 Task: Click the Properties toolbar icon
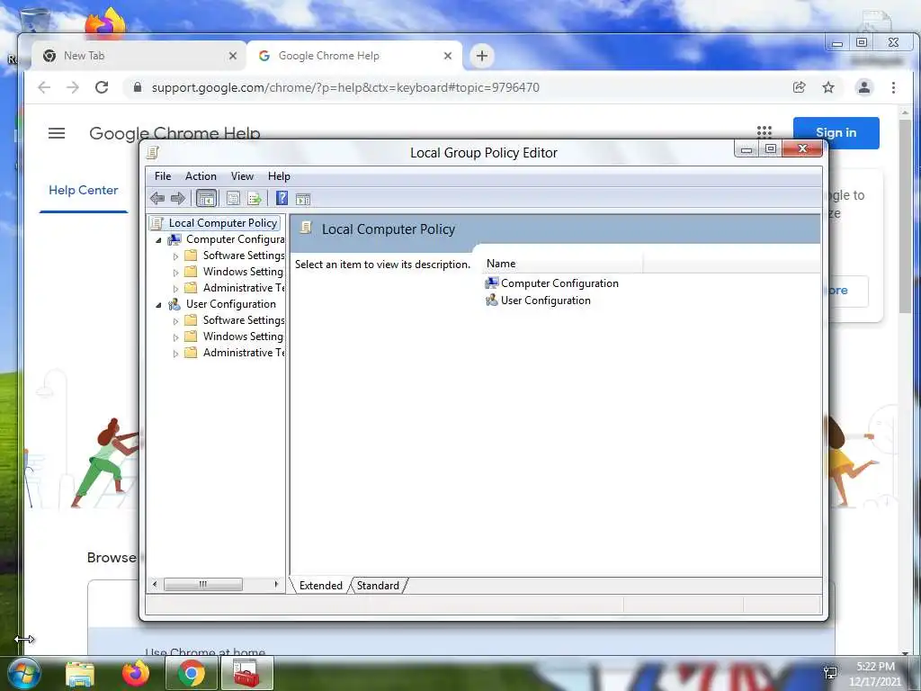233,199
